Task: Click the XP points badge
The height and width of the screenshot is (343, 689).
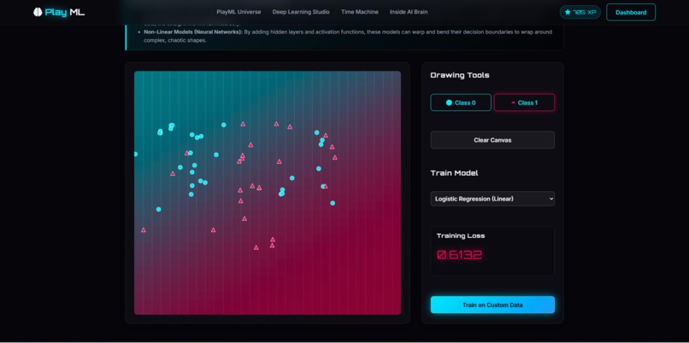Action: tap(580, 12)
